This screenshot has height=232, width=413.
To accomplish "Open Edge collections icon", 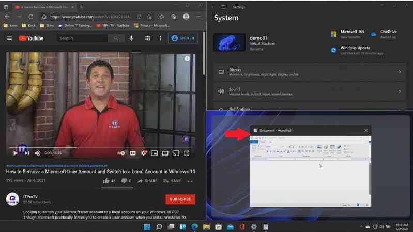I will tap(174, 17).
